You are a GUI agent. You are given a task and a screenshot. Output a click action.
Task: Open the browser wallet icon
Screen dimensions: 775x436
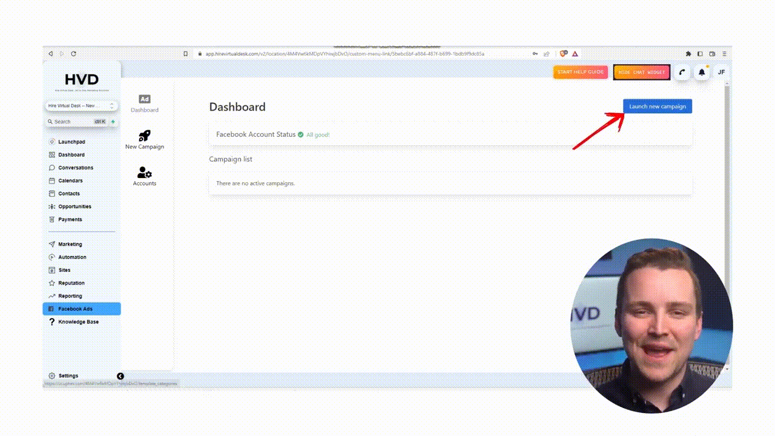[x=713, y=54]
